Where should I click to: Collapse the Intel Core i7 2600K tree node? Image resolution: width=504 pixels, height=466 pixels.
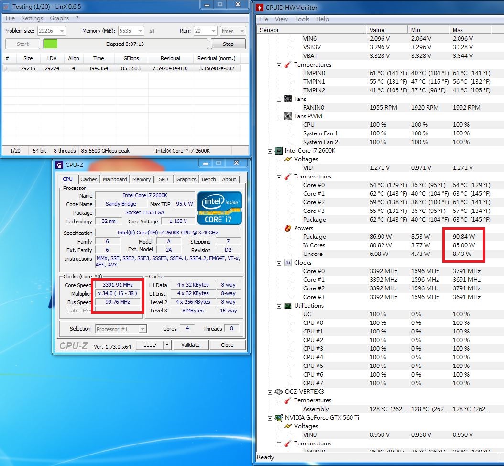click(x=270, y=151)
